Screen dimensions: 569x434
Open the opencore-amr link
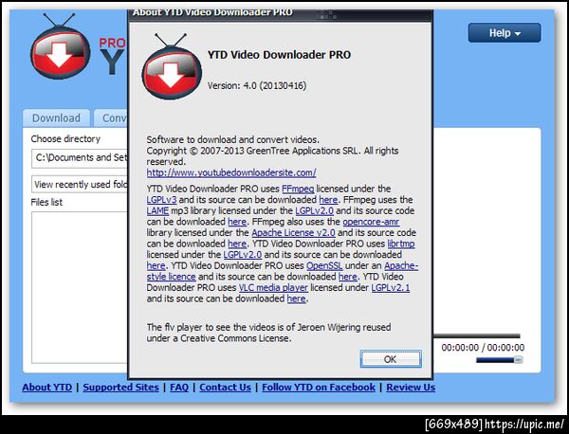tap(371, 222)
